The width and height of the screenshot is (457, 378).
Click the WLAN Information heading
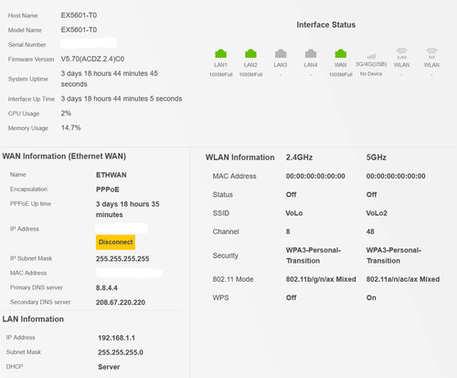(x=239, y=157)
